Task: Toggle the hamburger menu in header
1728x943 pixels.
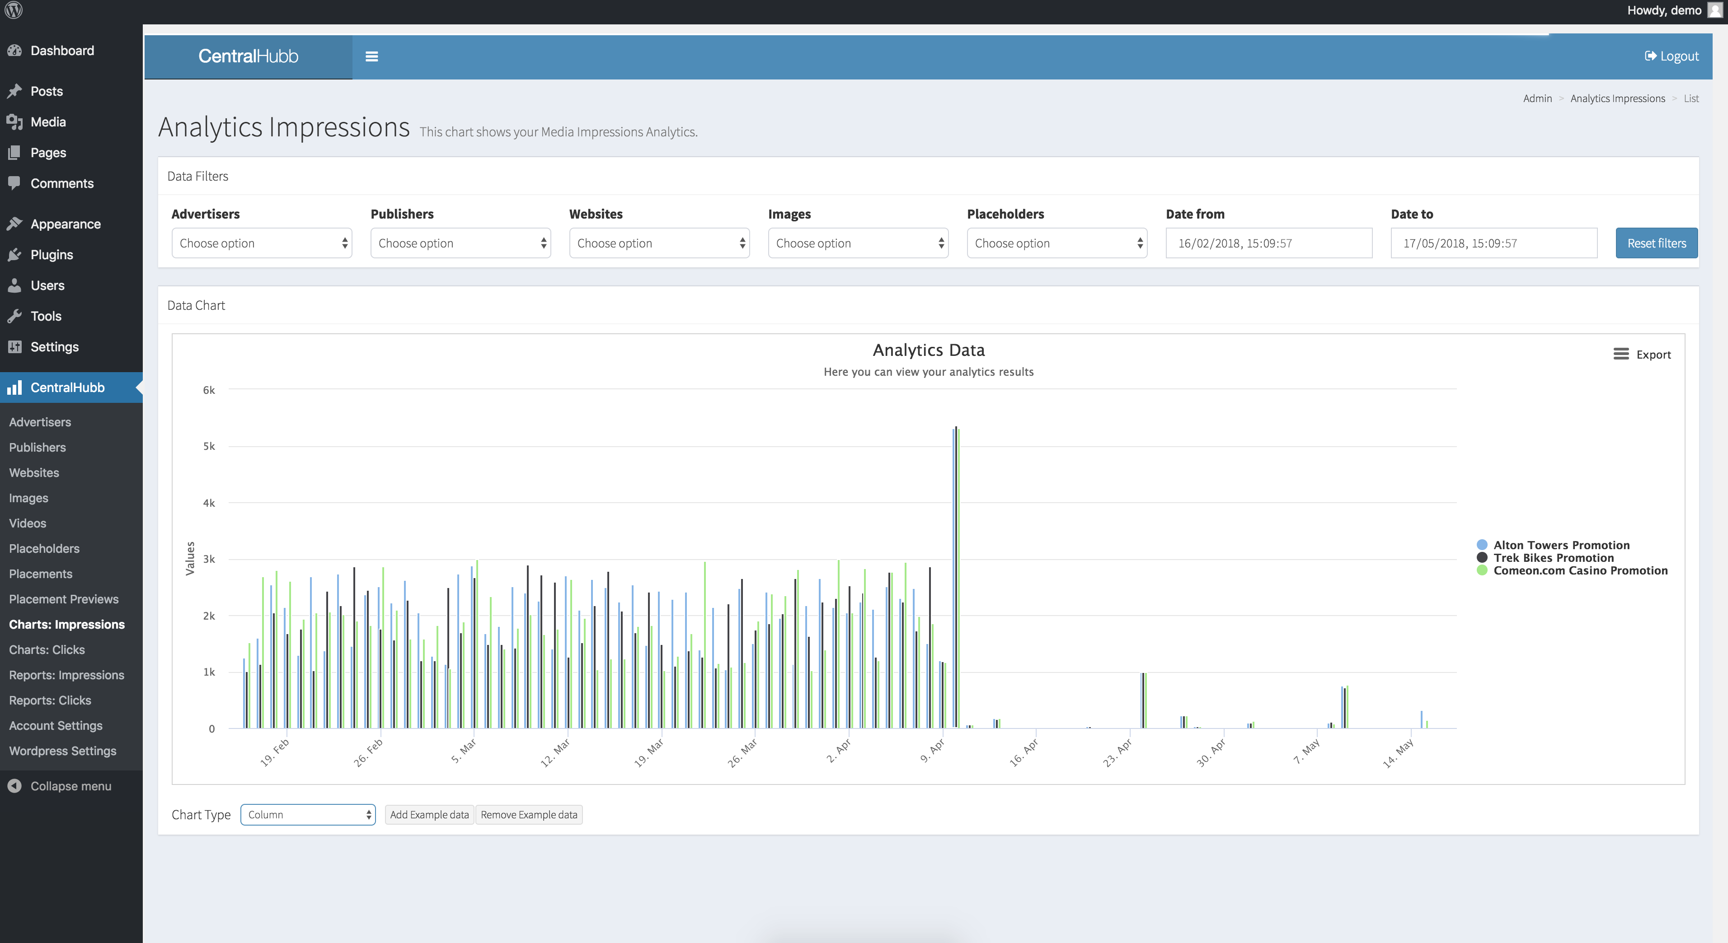Action: tap(371, 56)
